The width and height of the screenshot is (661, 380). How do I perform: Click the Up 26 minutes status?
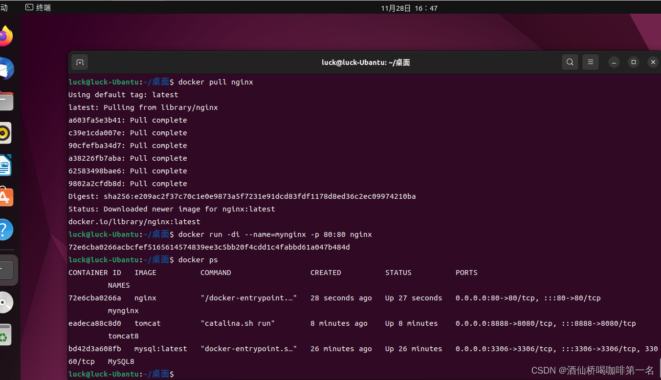click(414, 349)
